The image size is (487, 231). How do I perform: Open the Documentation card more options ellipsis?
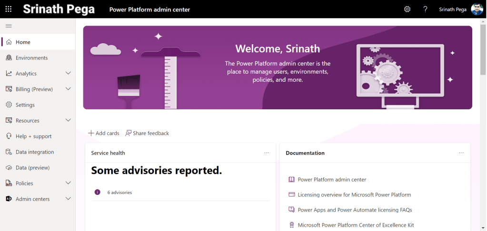pyautogui.click(x=461, y=153)
